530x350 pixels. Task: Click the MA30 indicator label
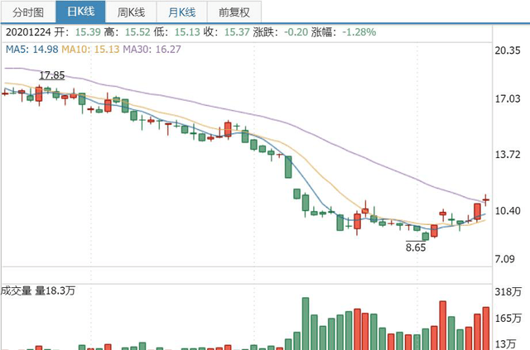(x=152, y=50)
